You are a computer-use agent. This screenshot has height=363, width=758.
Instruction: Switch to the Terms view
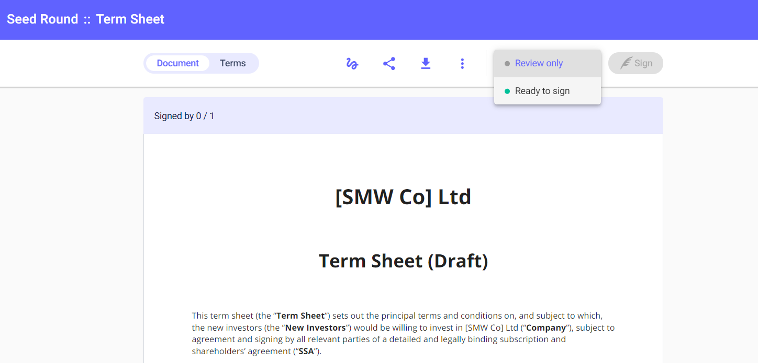[x=232, y=63]
